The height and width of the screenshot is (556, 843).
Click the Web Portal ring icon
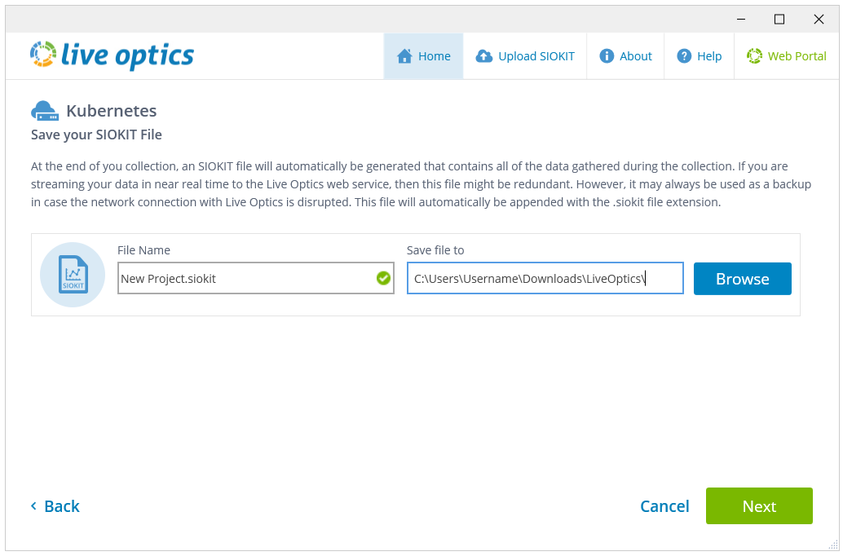[x=754, y=56]
